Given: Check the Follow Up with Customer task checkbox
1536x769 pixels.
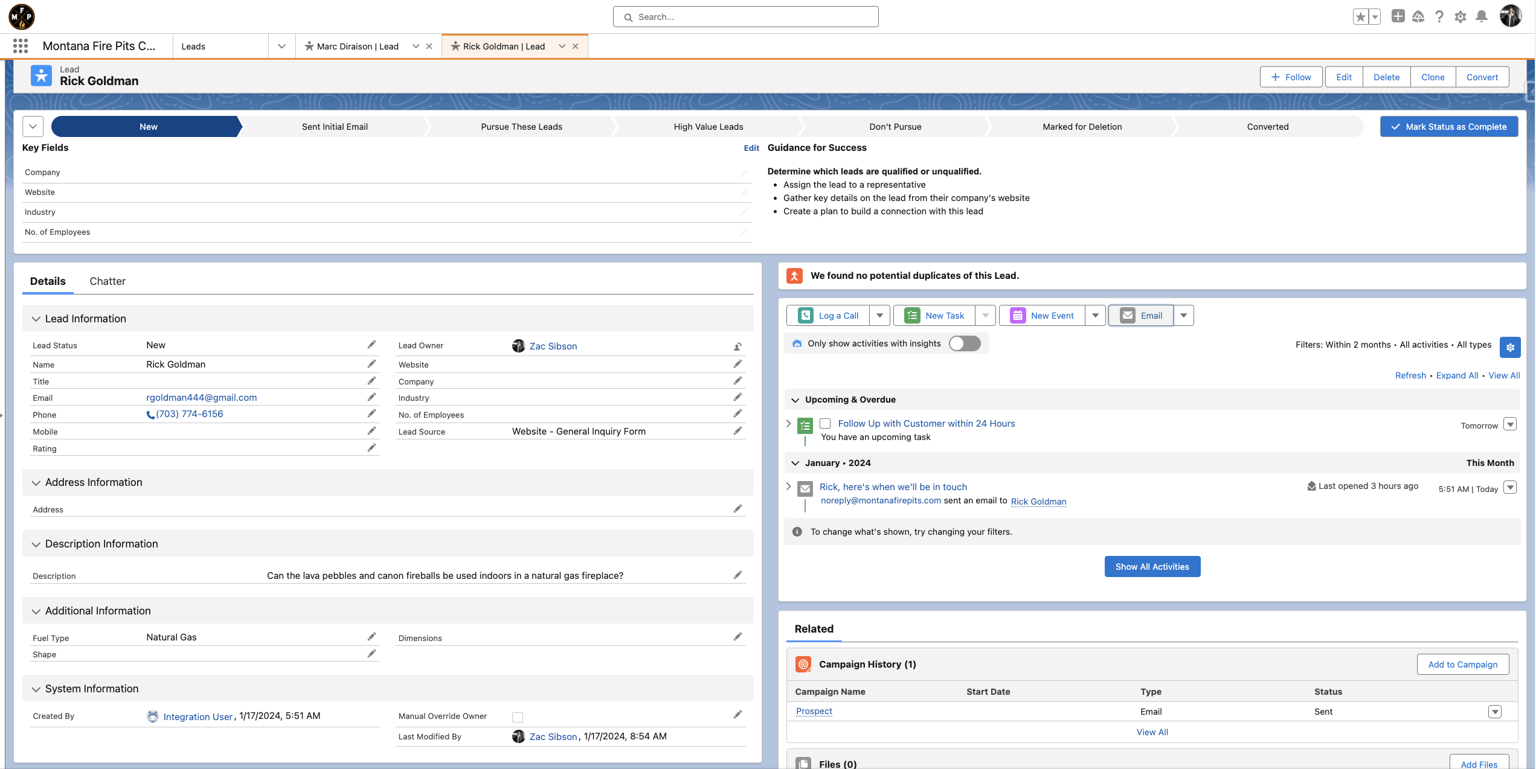Looking at the screenshot, I should tap(825, 424).
